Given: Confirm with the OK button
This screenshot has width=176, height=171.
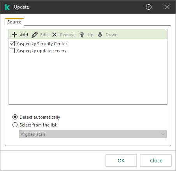Looking at the screenshot, I should point(121,160).
